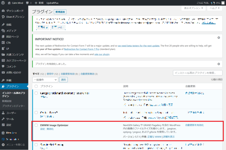Open Calm Mind site home icon
Screen dimensions: 226x150
click(9, 3)
